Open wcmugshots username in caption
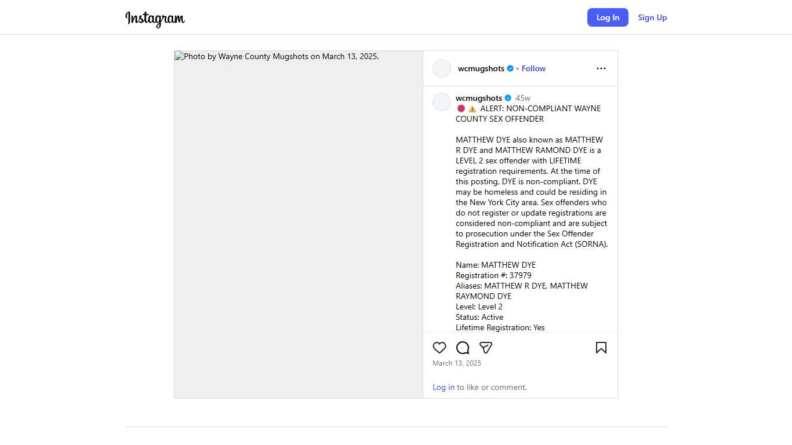Viewport: 792px width, 445px height. click(x=479, y=98)
